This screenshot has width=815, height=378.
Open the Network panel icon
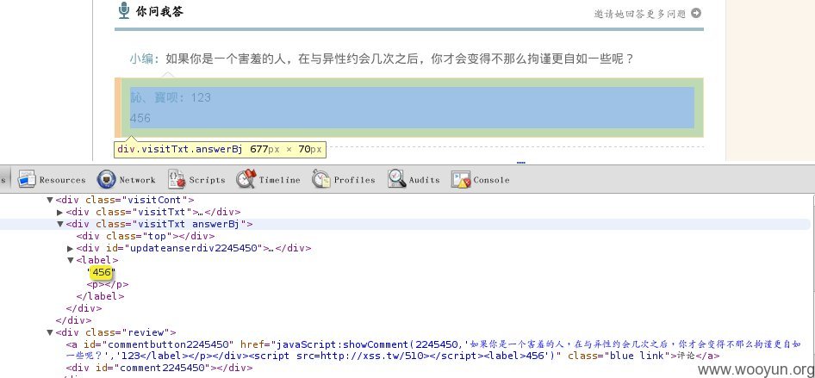(x=106, y=179)
